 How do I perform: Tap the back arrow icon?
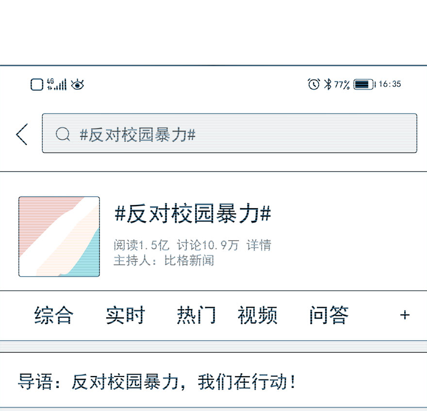point(22,134)
